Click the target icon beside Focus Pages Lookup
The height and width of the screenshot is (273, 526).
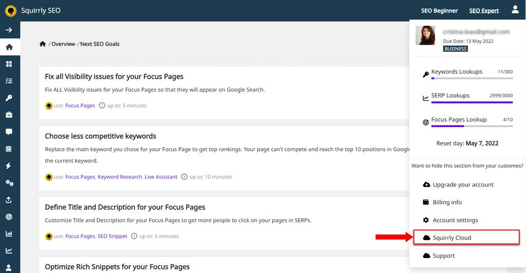tap(426, 122)
